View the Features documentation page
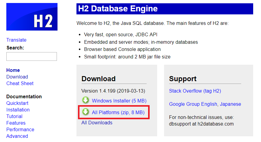 [x=16, y=123]
